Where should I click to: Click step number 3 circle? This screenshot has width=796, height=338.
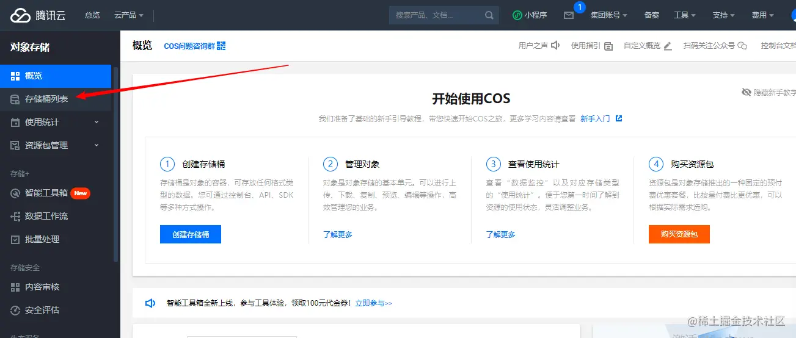pos(494,164)
